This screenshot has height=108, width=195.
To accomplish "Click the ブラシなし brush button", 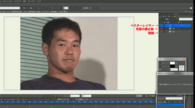I will point(181,68).
